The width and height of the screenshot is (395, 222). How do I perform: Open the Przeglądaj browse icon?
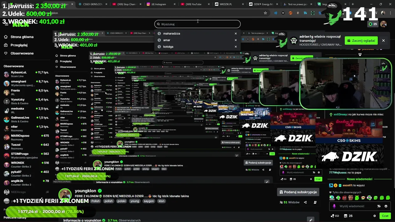[6, 45]
